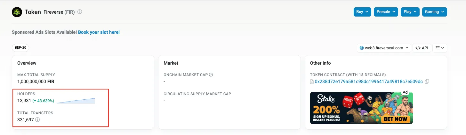Click the globe icon beside web3.fireverseai.com
This screenshot has width=466, height=135.
pyautogui.click(x=362, y=48)
